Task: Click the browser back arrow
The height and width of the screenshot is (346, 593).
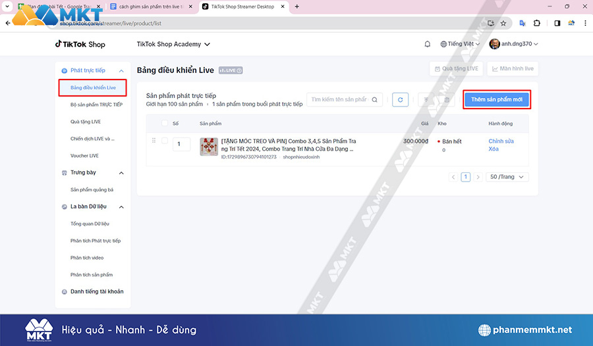Action: tap(8, 24)
